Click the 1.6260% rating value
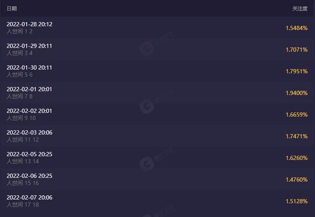This screenshot has height=217, width=315. coord(296,158)
